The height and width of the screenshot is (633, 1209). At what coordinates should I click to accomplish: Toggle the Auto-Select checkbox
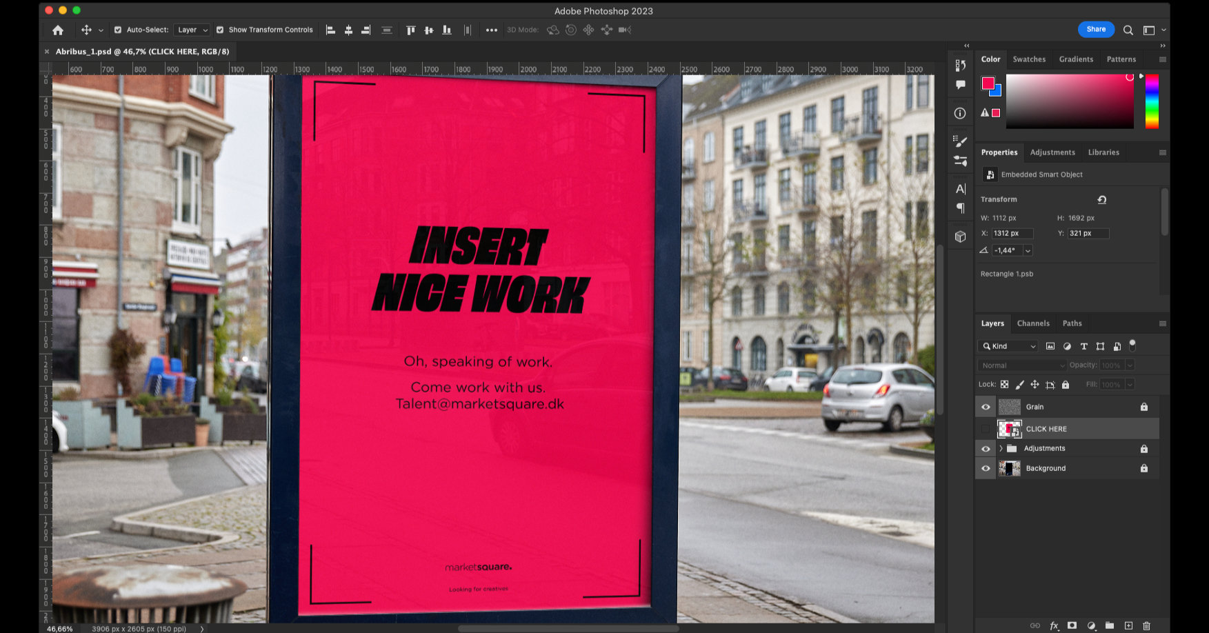[118, 30]
